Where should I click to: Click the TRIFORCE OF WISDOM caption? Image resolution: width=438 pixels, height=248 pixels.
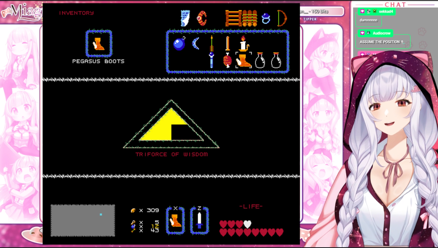click(x=172, y=155)
